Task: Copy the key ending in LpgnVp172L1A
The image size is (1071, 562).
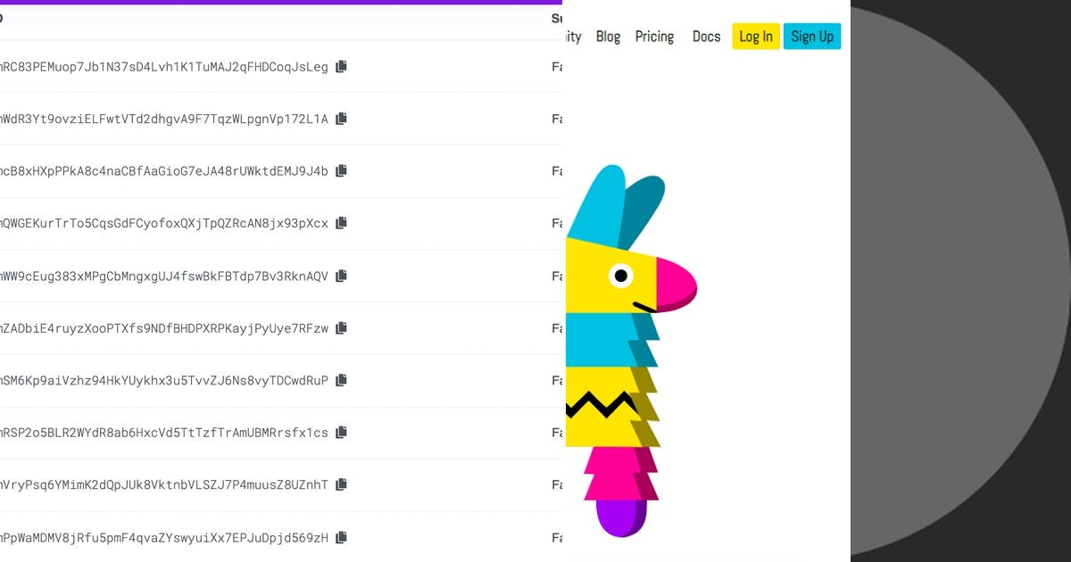Action: pyautogui.click(x=341, y=118)
